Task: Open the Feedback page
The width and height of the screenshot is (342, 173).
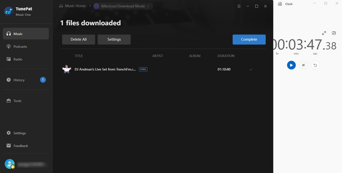Action: point(26,146)
